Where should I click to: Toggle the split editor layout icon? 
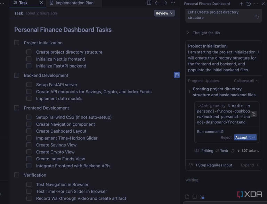click(149, 3)
